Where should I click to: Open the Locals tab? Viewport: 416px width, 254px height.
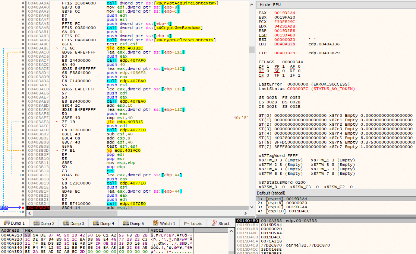(x=193, y=223)
